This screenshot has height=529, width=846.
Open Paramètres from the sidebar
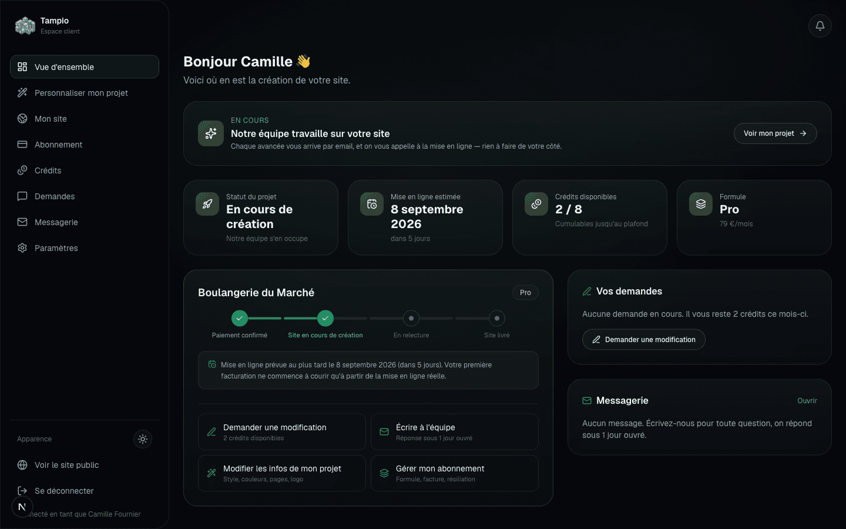coord(85,248)
